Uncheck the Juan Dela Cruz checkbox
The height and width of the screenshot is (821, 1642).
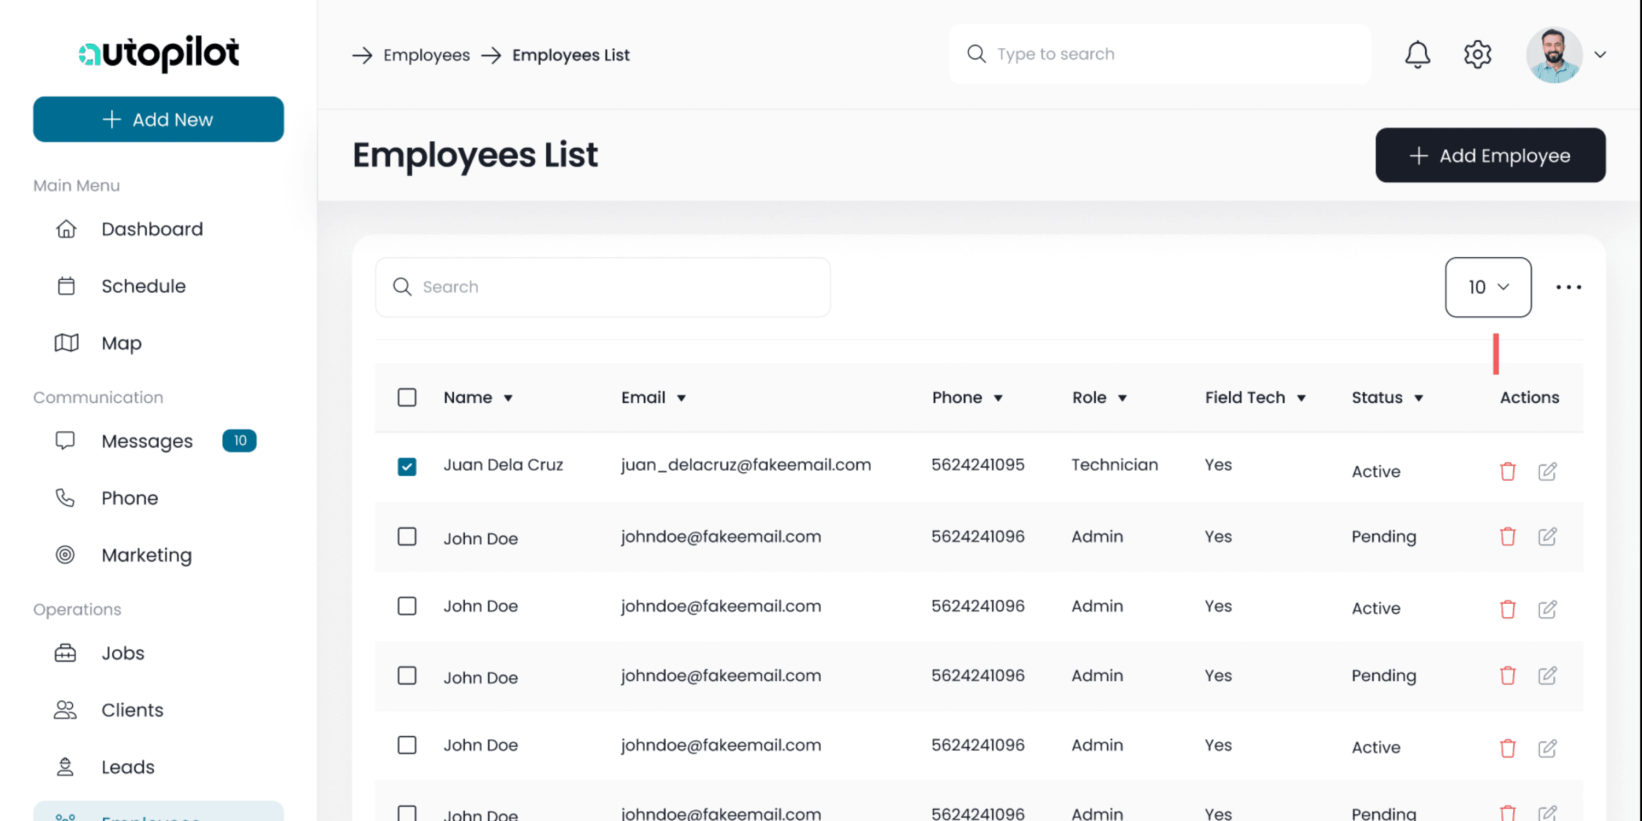(x=407, y=466)
